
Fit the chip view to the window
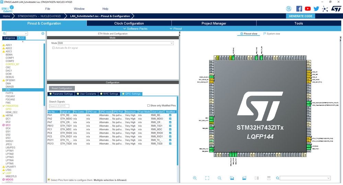point(207,178)
